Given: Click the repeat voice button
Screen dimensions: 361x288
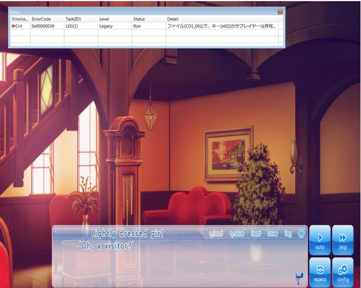Looking at the screenshot, I should [x=320, y=272].
